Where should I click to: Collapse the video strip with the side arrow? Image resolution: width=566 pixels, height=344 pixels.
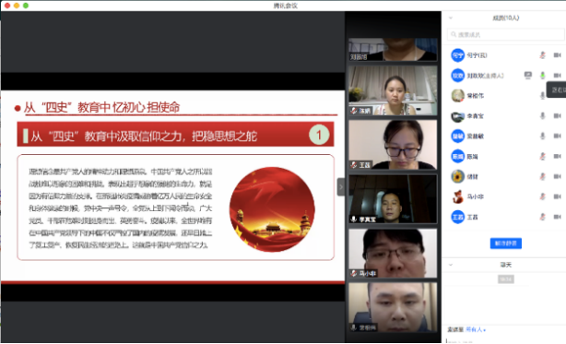tap(341, 187)
